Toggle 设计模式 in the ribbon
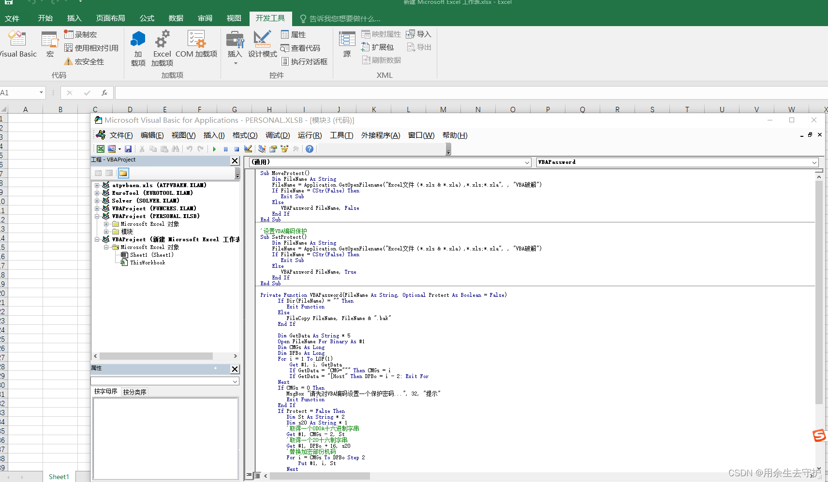Image resolution: width=828 pixels, height=482 pixels. pos(263,44)
